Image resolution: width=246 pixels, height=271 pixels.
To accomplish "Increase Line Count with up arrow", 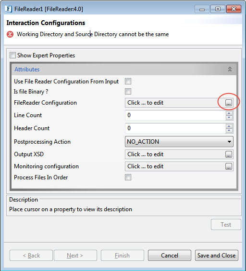I will (x=229, y=113).
